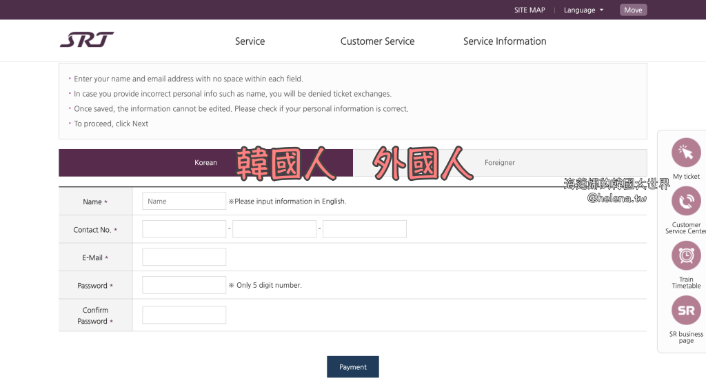706x381 pixels.
Task: Click the Customer Service Center phone icon
Action: click(x=686, y=202)
